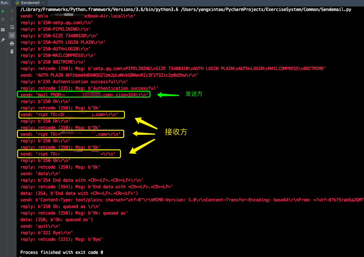This screenshot has height=257, width=364.
Task: Close the Sendemail run tab
Action: [43, 3]
